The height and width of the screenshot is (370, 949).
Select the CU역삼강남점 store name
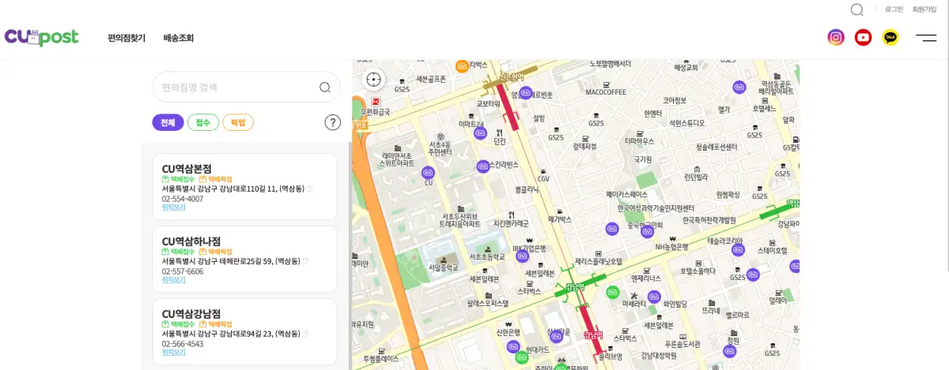[191, 314]
